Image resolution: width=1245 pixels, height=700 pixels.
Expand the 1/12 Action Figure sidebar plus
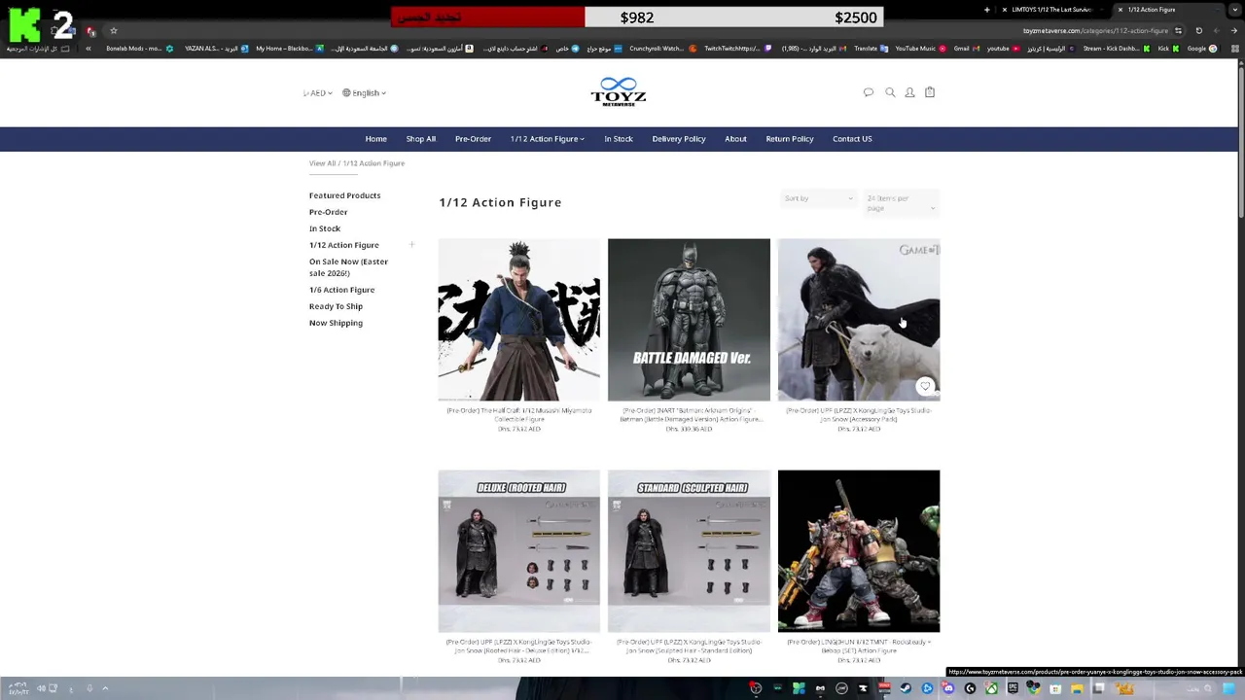click(x=411, y=245)
